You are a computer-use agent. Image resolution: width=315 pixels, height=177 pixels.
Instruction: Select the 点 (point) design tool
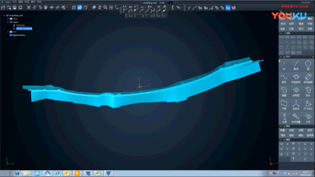pos(284,65)
